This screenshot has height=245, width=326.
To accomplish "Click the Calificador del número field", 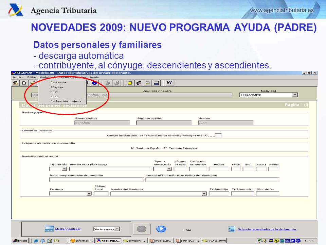I will pyautogui.click(x=198, y=169).
